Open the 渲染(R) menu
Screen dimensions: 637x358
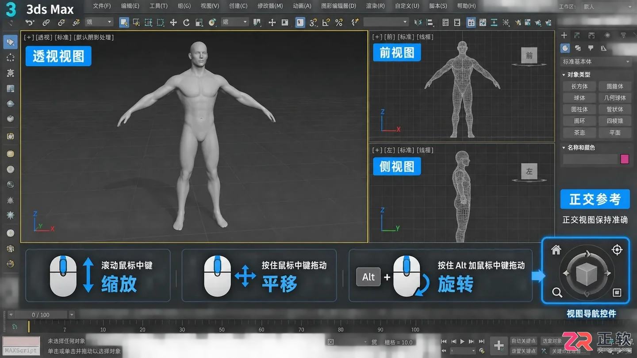click(x=375, y=6)
